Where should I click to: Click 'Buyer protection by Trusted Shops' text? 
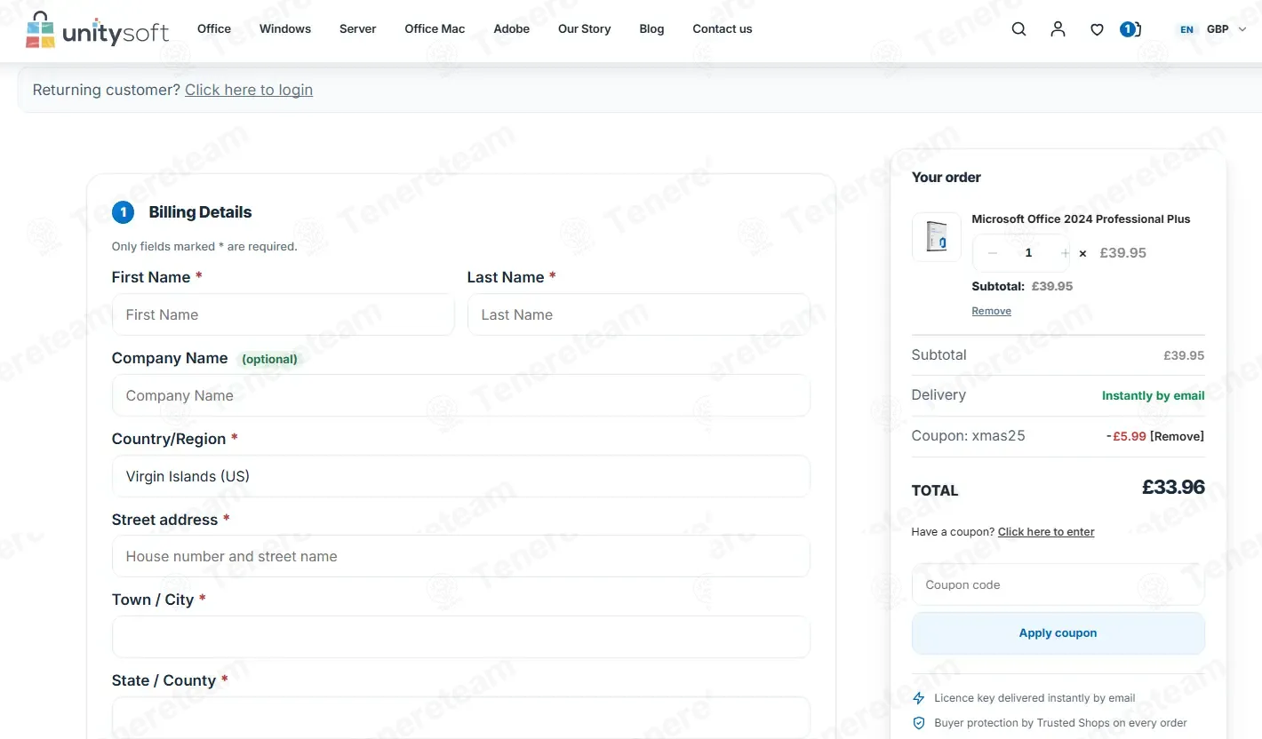pyautogui.click(x=1060, y=723)
